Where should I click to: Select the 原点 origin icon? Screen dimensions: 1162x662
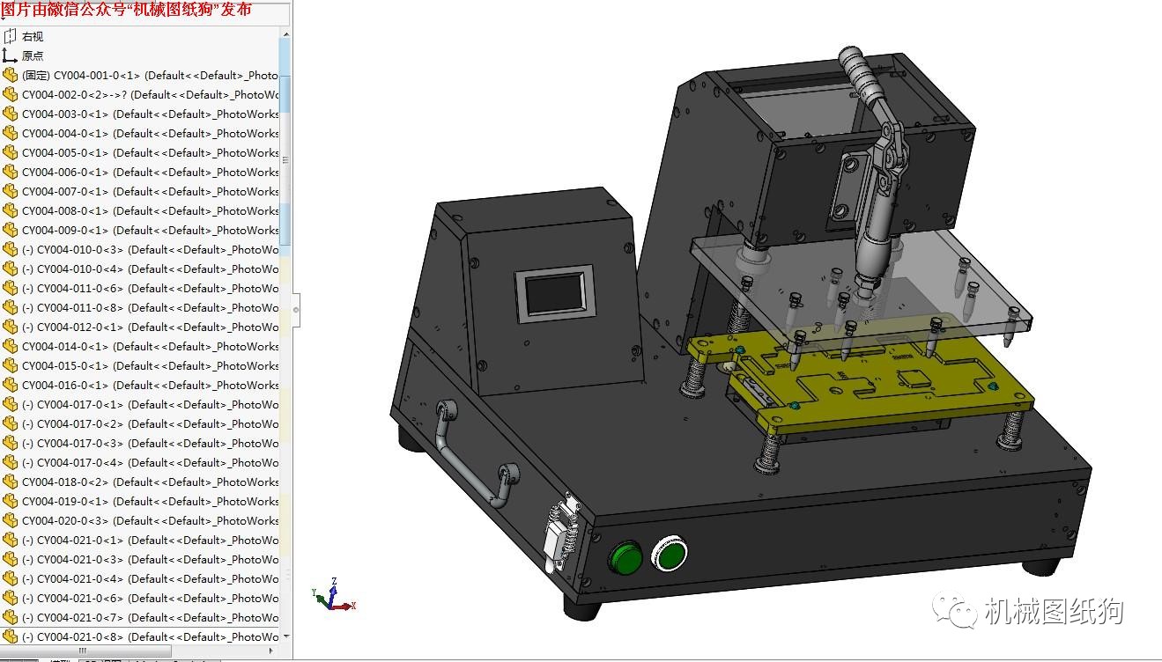(10, 55)
